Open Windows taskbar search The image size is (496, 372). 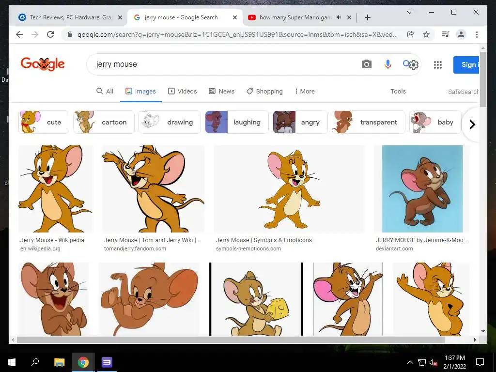tap(35, 362)
